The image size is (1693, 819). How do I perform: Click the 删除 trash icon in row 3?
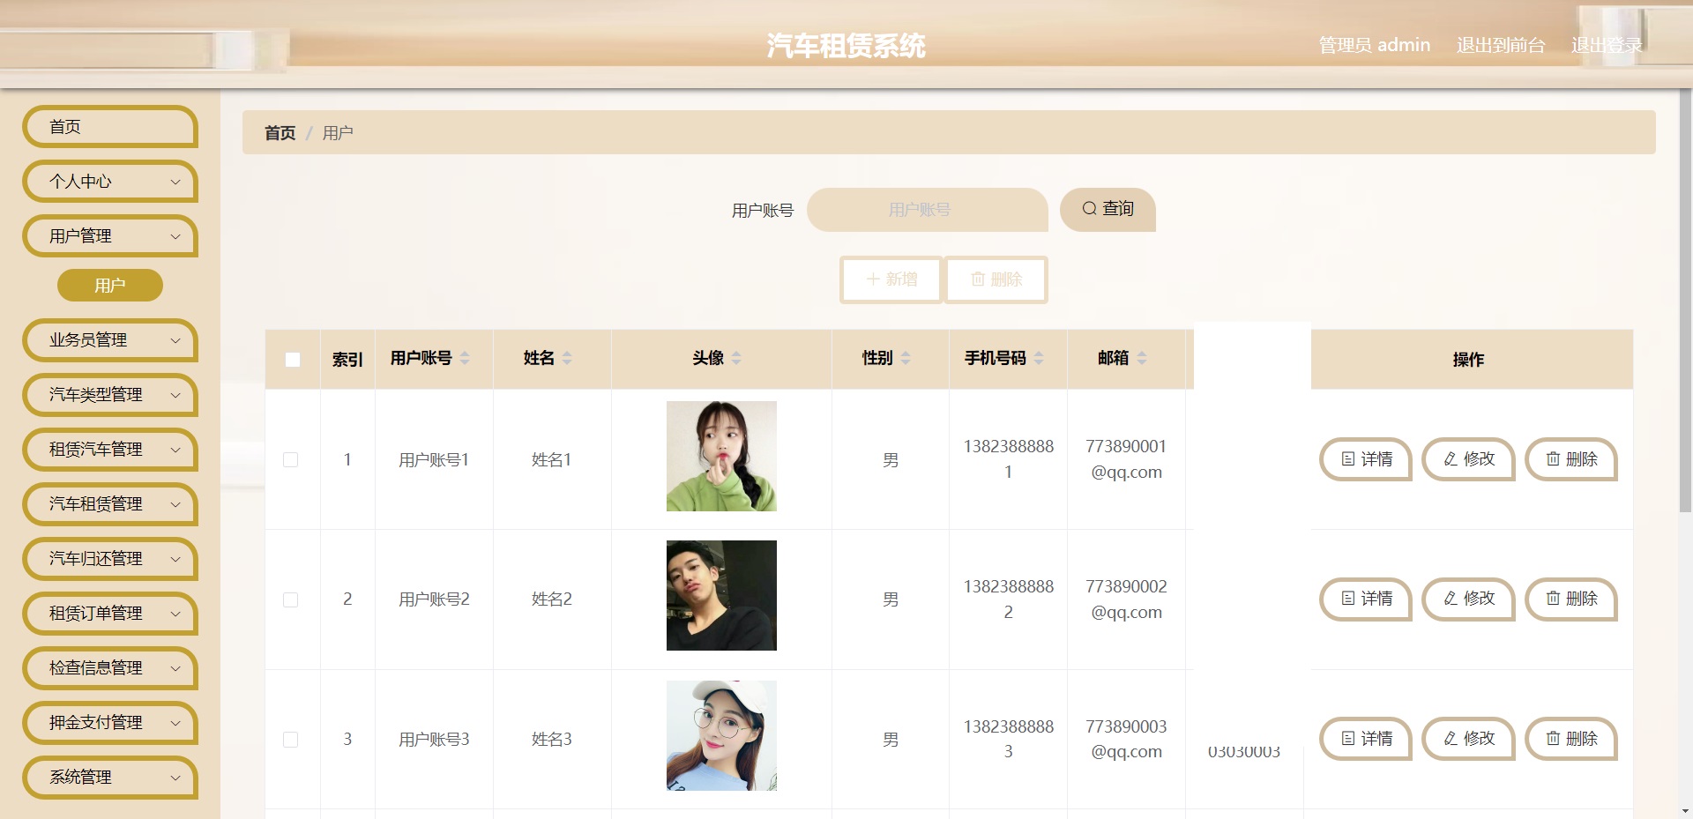[1554, 739]
